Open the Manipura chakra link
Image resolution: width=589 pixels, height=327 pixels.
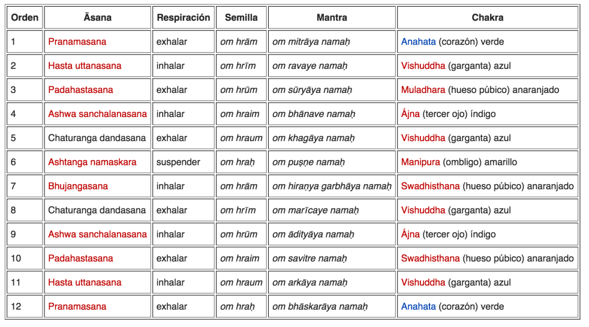[x=420, y=162]
